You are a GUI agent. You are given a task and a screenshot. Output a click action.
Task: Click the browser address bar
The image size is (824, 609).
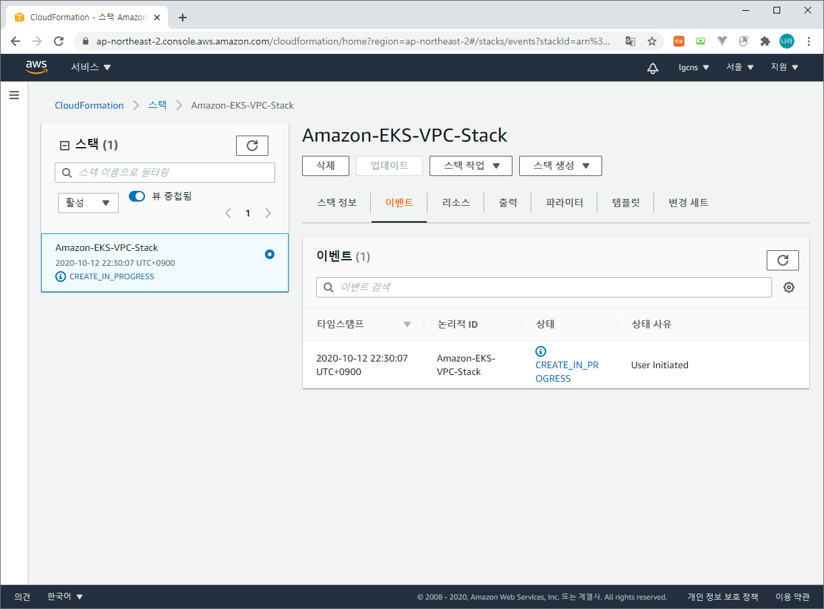click(353, 41)
